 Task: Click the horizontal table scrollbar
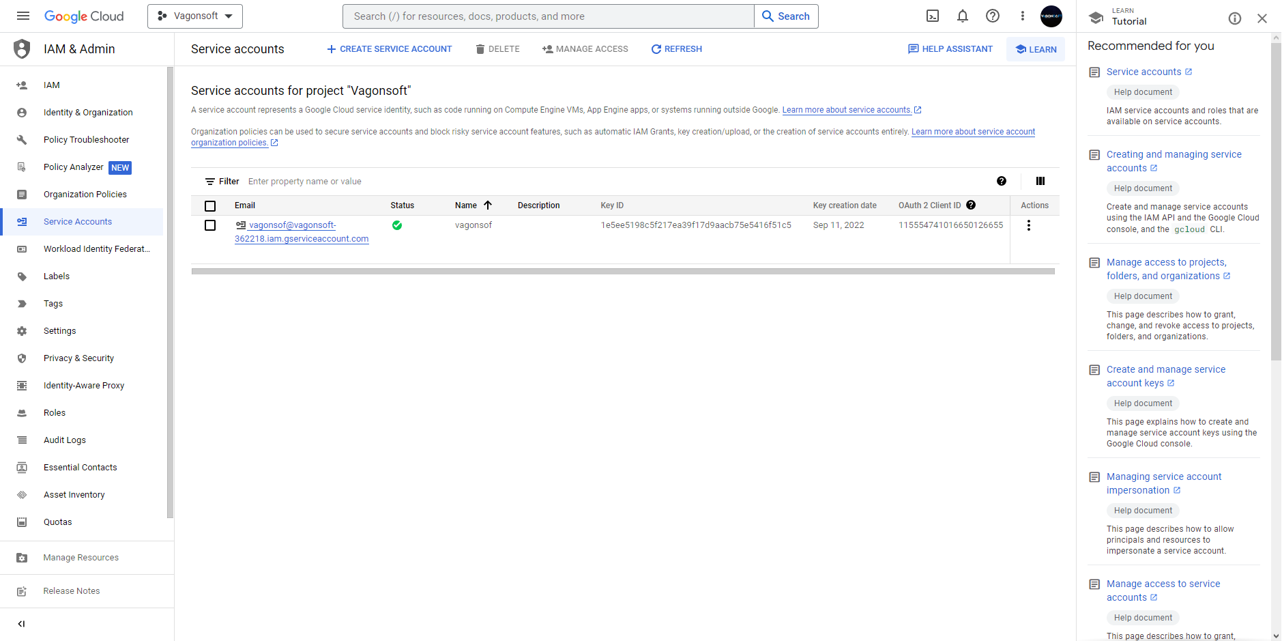pyautogui.click(x=623, y=271)
